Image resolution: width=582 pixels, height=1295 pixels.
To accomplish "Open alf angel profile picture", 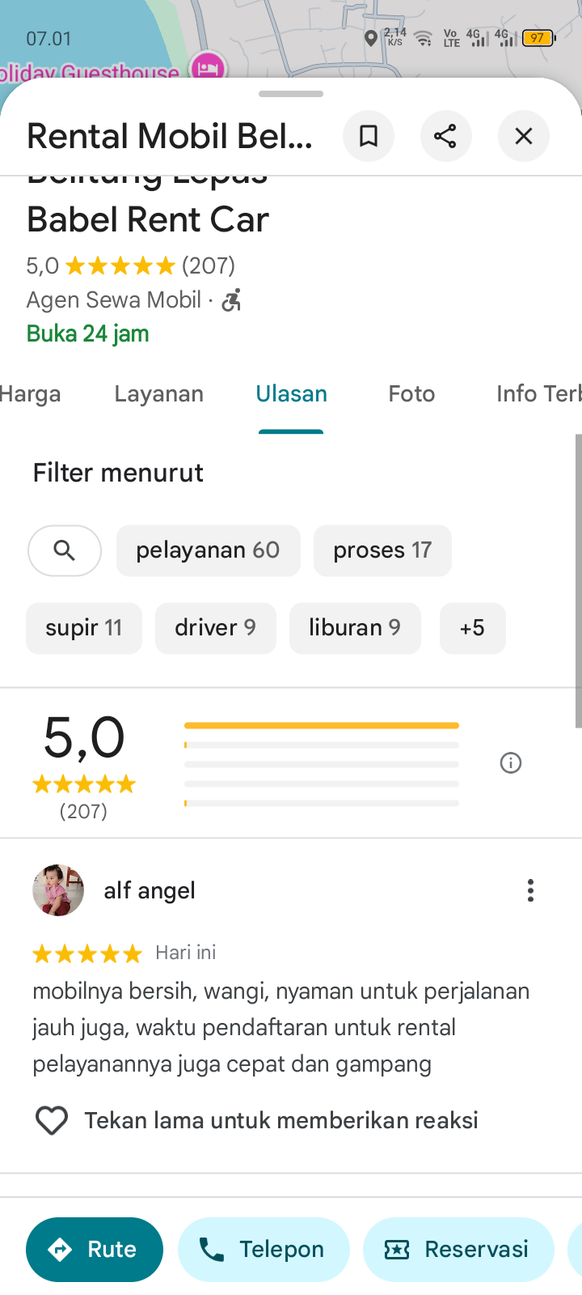I will (x=58, y=890).
